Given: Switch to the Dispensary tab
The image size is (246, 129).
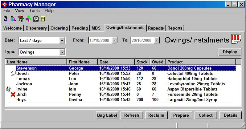Looking at the screenshot, I should click(36, 28).
